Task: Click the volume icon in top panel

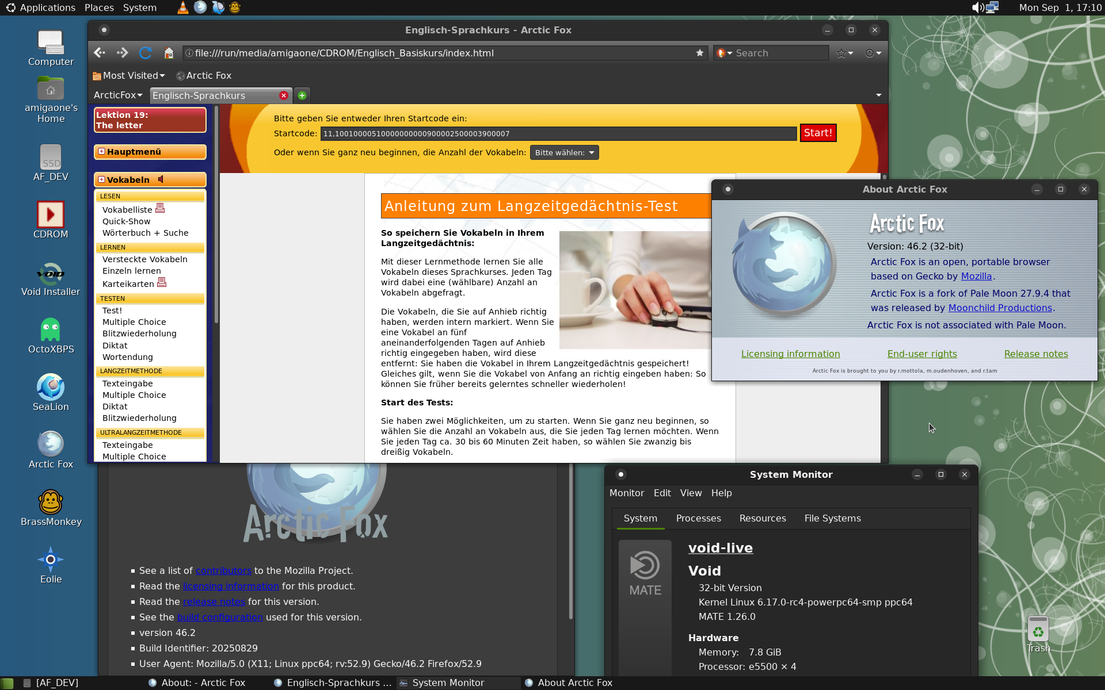Action: [x=977, y=7]
